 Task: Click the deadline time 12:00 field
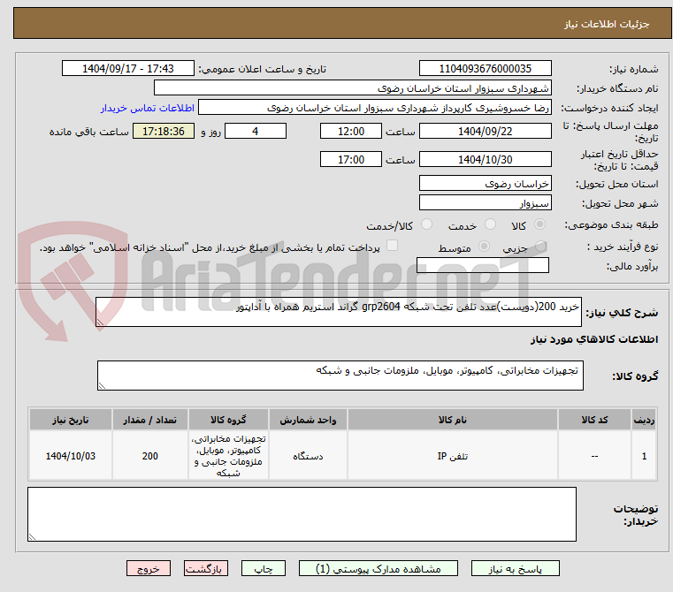(351, 131)
